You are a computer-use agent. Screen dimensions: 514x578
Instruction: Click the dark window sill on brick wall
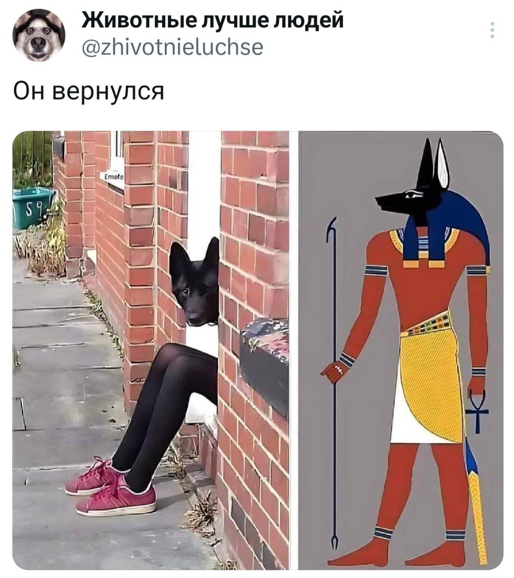point(264,362)
